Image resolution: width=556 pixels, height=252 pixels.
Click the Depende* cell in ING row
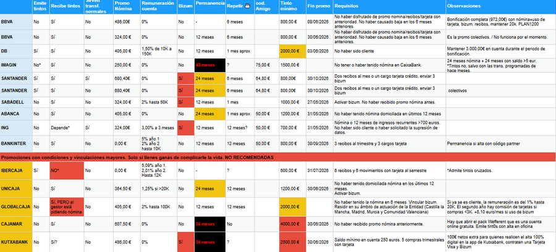click(x=67, y=128)
